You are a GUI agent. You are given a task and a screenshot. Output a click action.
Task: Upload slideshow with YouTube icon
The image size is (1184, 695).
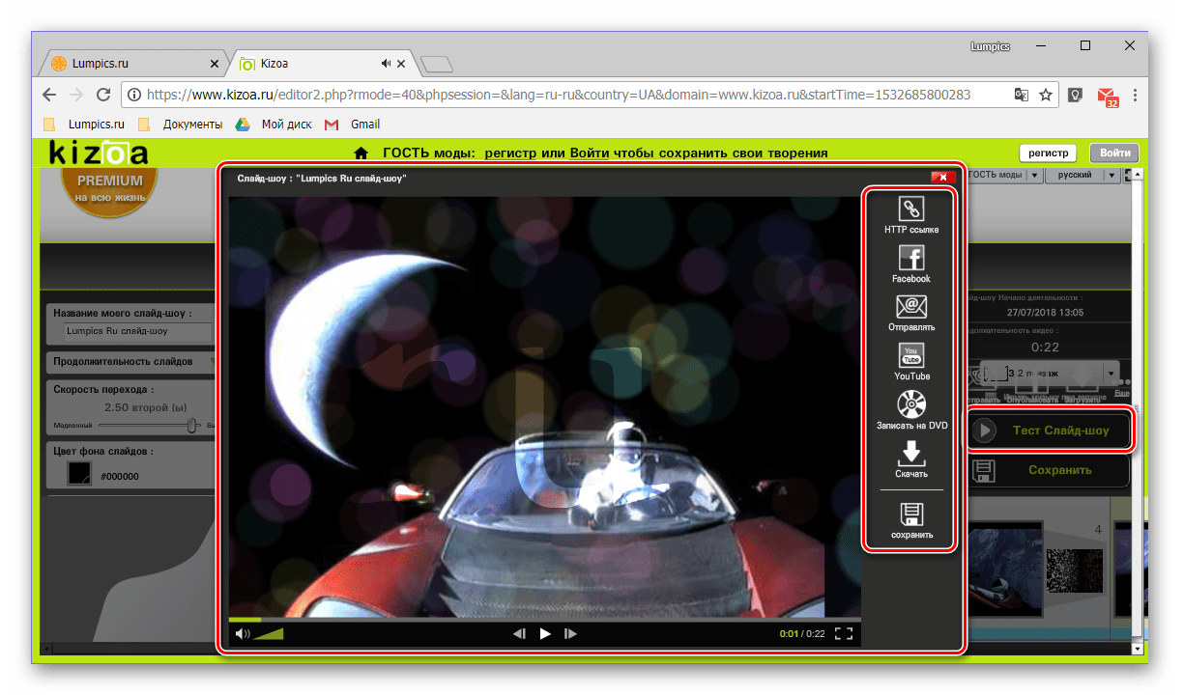(x=910, y=355)
